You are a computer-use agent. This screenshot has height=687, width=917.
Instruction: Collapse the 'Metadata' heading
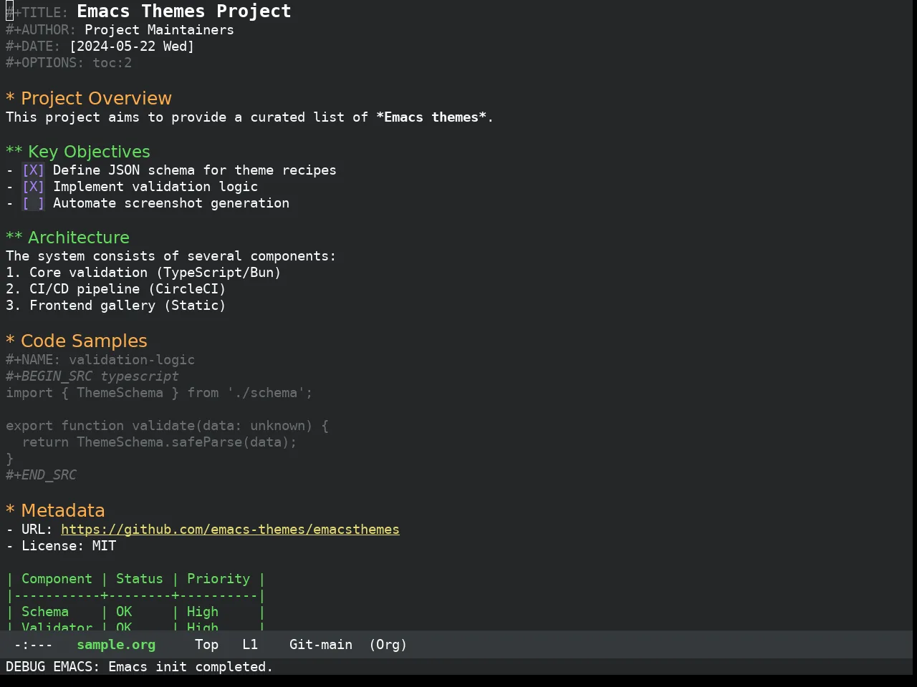[55, 510]
